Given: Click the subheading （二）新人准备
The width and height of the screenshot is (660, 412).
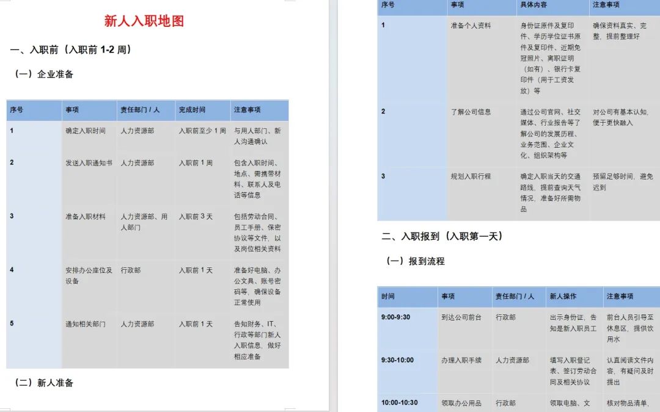Looking at the screenshot, I should tap(43, 383).
